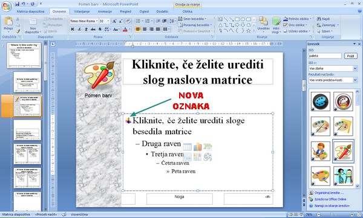Screen dimensions: 363x218
Task: Select the star shape in shapes gallery
Action: tap(249, 31)
